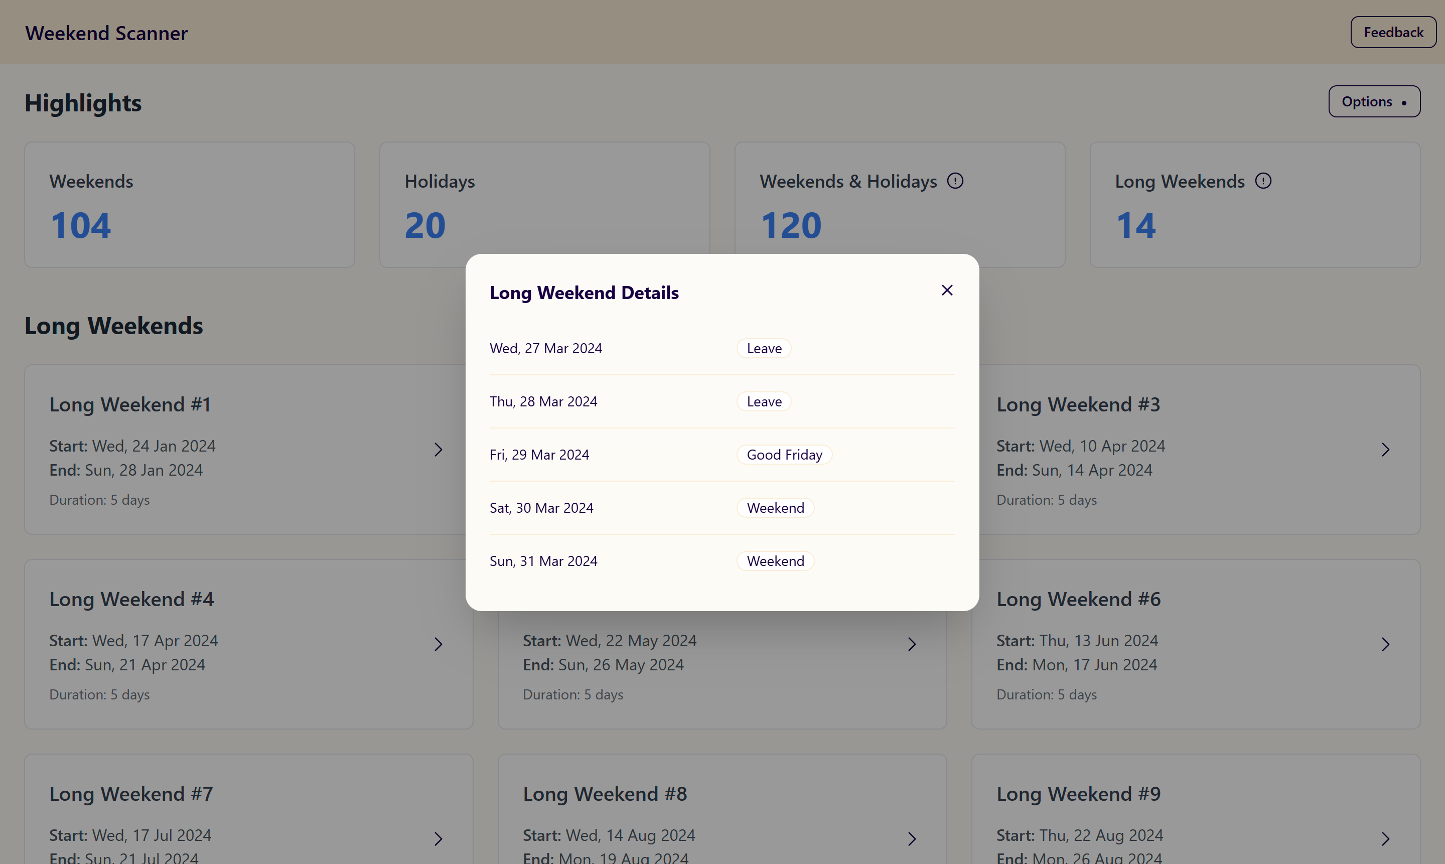The width and height of the screenshot is (1445, 864).
Task: Click the Feedback button
Action: tap(1393, 32)
